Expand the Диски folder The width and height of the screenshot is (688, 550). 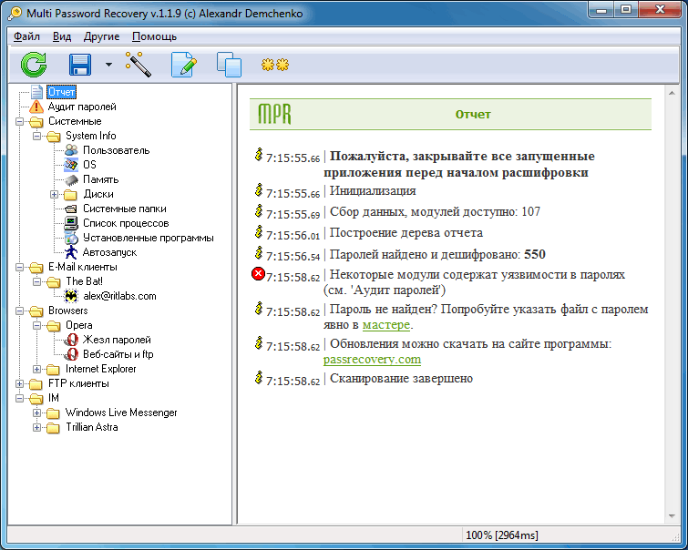tap(54, 194)
